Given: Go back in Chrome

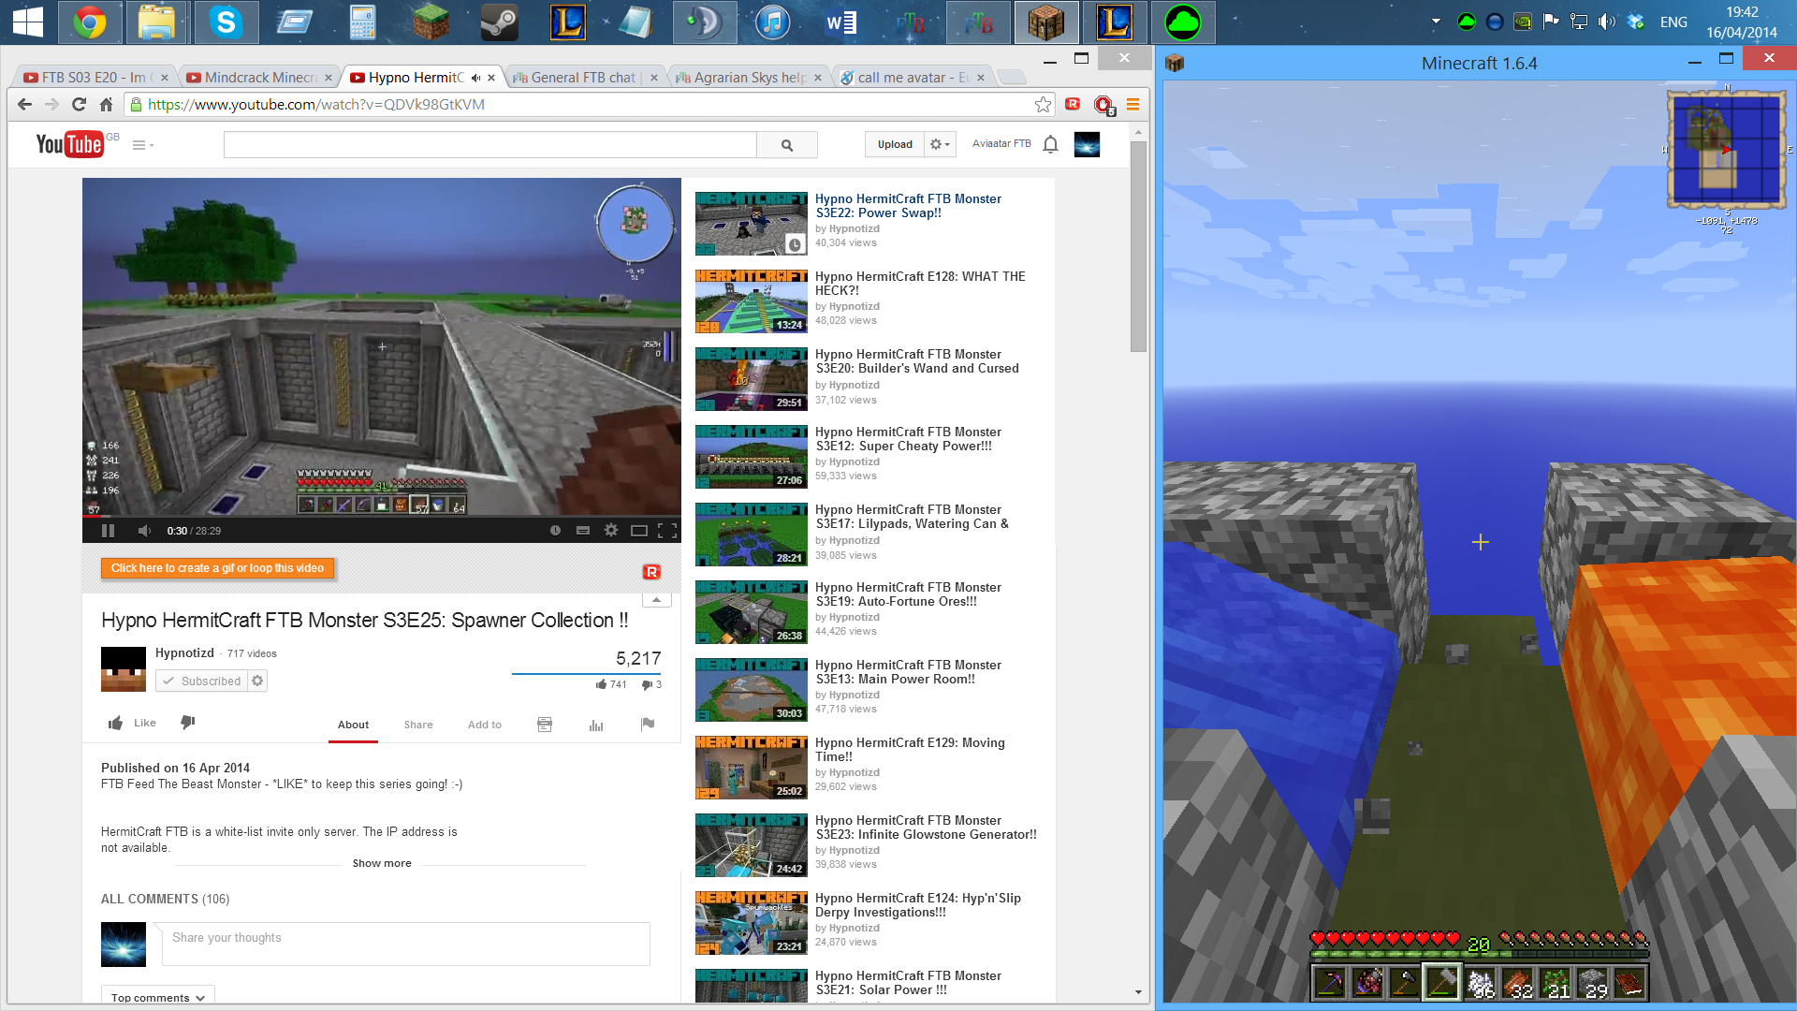Looking at the screenshot, I should coord(24,105).
